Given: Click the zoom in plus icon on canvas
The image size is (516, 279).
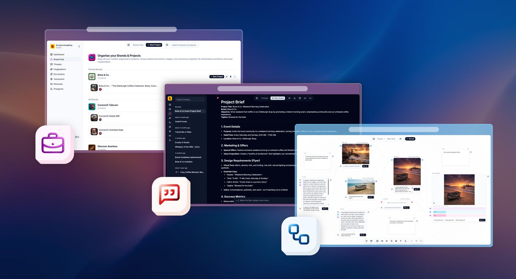Looking at the screenshot, I should pyautogui.click(x=416, y=241).
